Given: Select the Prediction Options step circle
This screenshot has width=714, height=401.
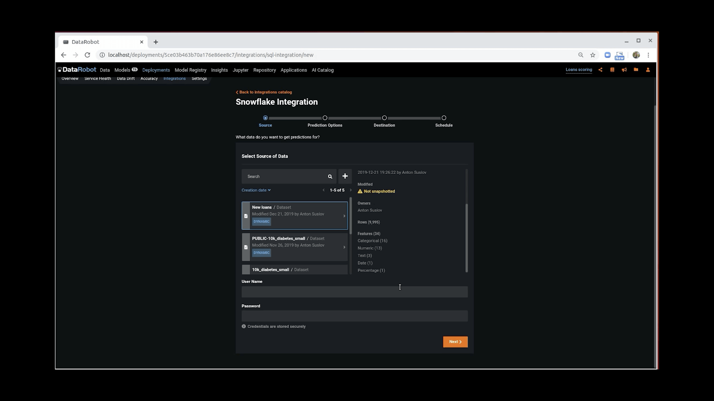Looking at the screenshot, I should (325, 118).
